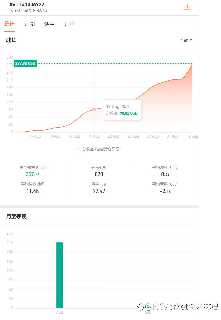The image size is (221, 320).
Task: Click the 交易笔数 value 870
Action: tap(99, 174)
